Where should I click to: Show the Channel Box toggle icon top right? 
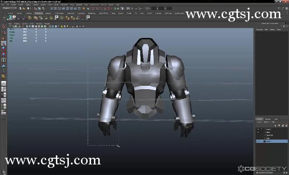287,9
